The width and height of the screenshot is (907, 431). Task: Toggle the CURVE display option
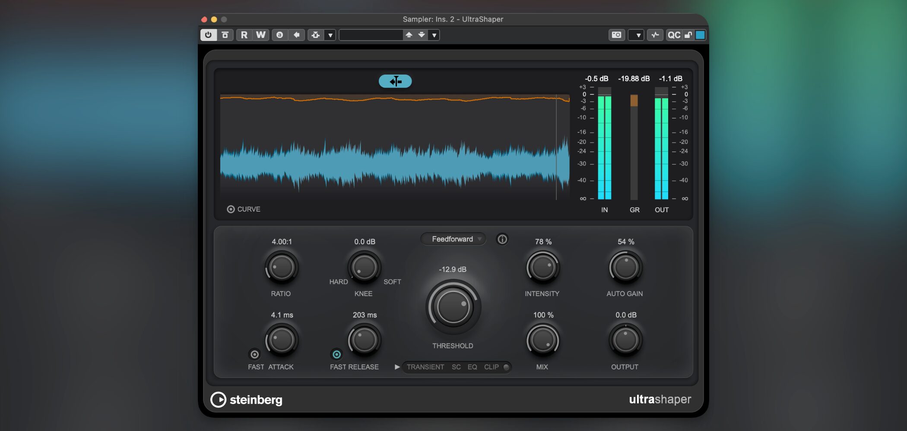tap(231, 209)
